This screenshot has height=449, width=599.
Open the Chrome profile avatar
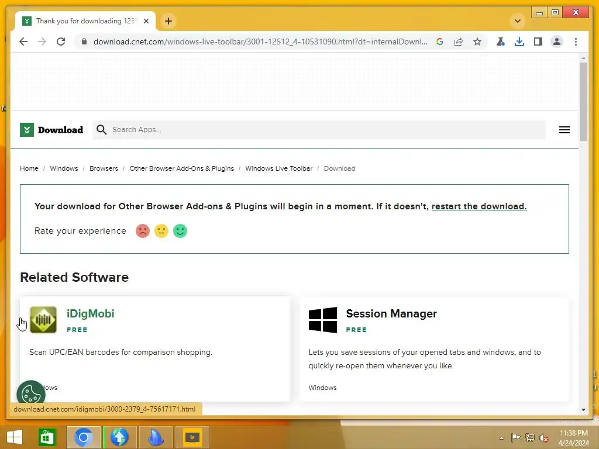tap(557, 42)
